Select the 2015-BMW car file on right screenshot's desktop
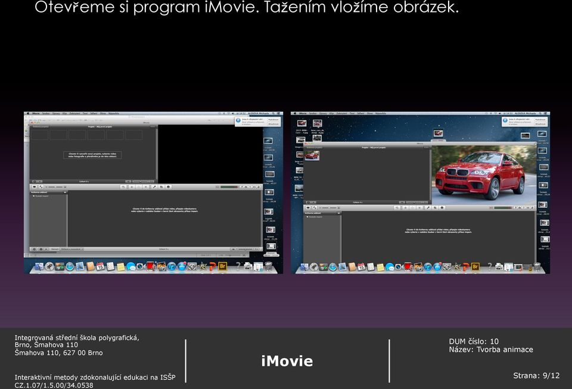572x389 pixels. click(x=301, y=126)
